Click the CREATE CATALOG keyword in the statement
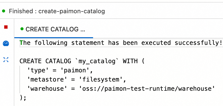This screenshot has width=223, height=106. click(x=45, y=61)
